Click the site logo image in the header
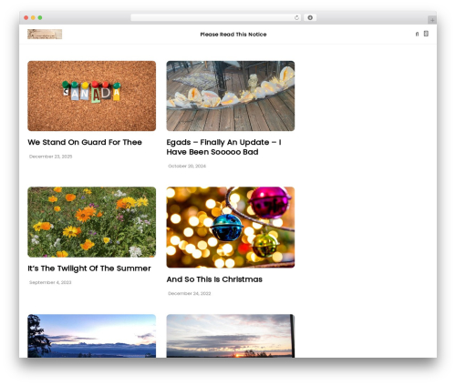 [45, 35]
